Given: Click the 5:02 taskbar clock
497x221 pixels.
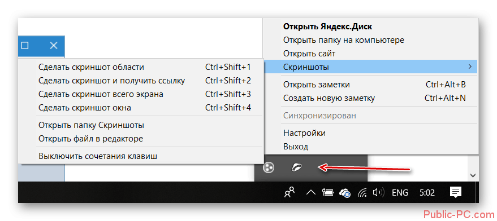Looking at the screenshot, I should [x=427, y=192].
